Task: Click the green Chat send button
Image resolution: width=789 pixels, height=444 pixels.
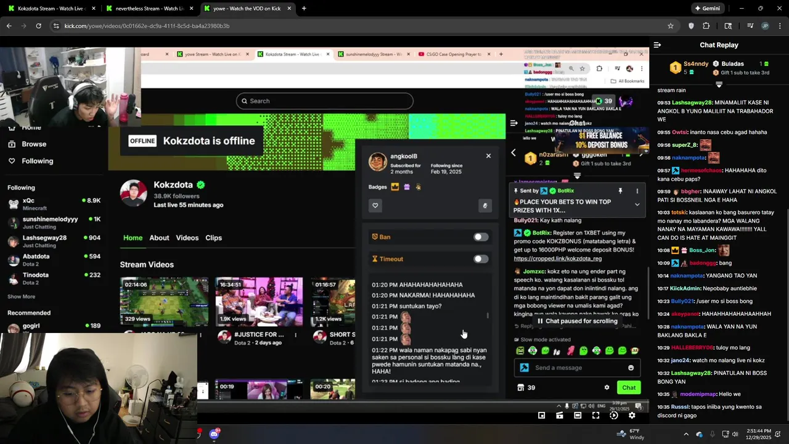Action: coord(628,387)
